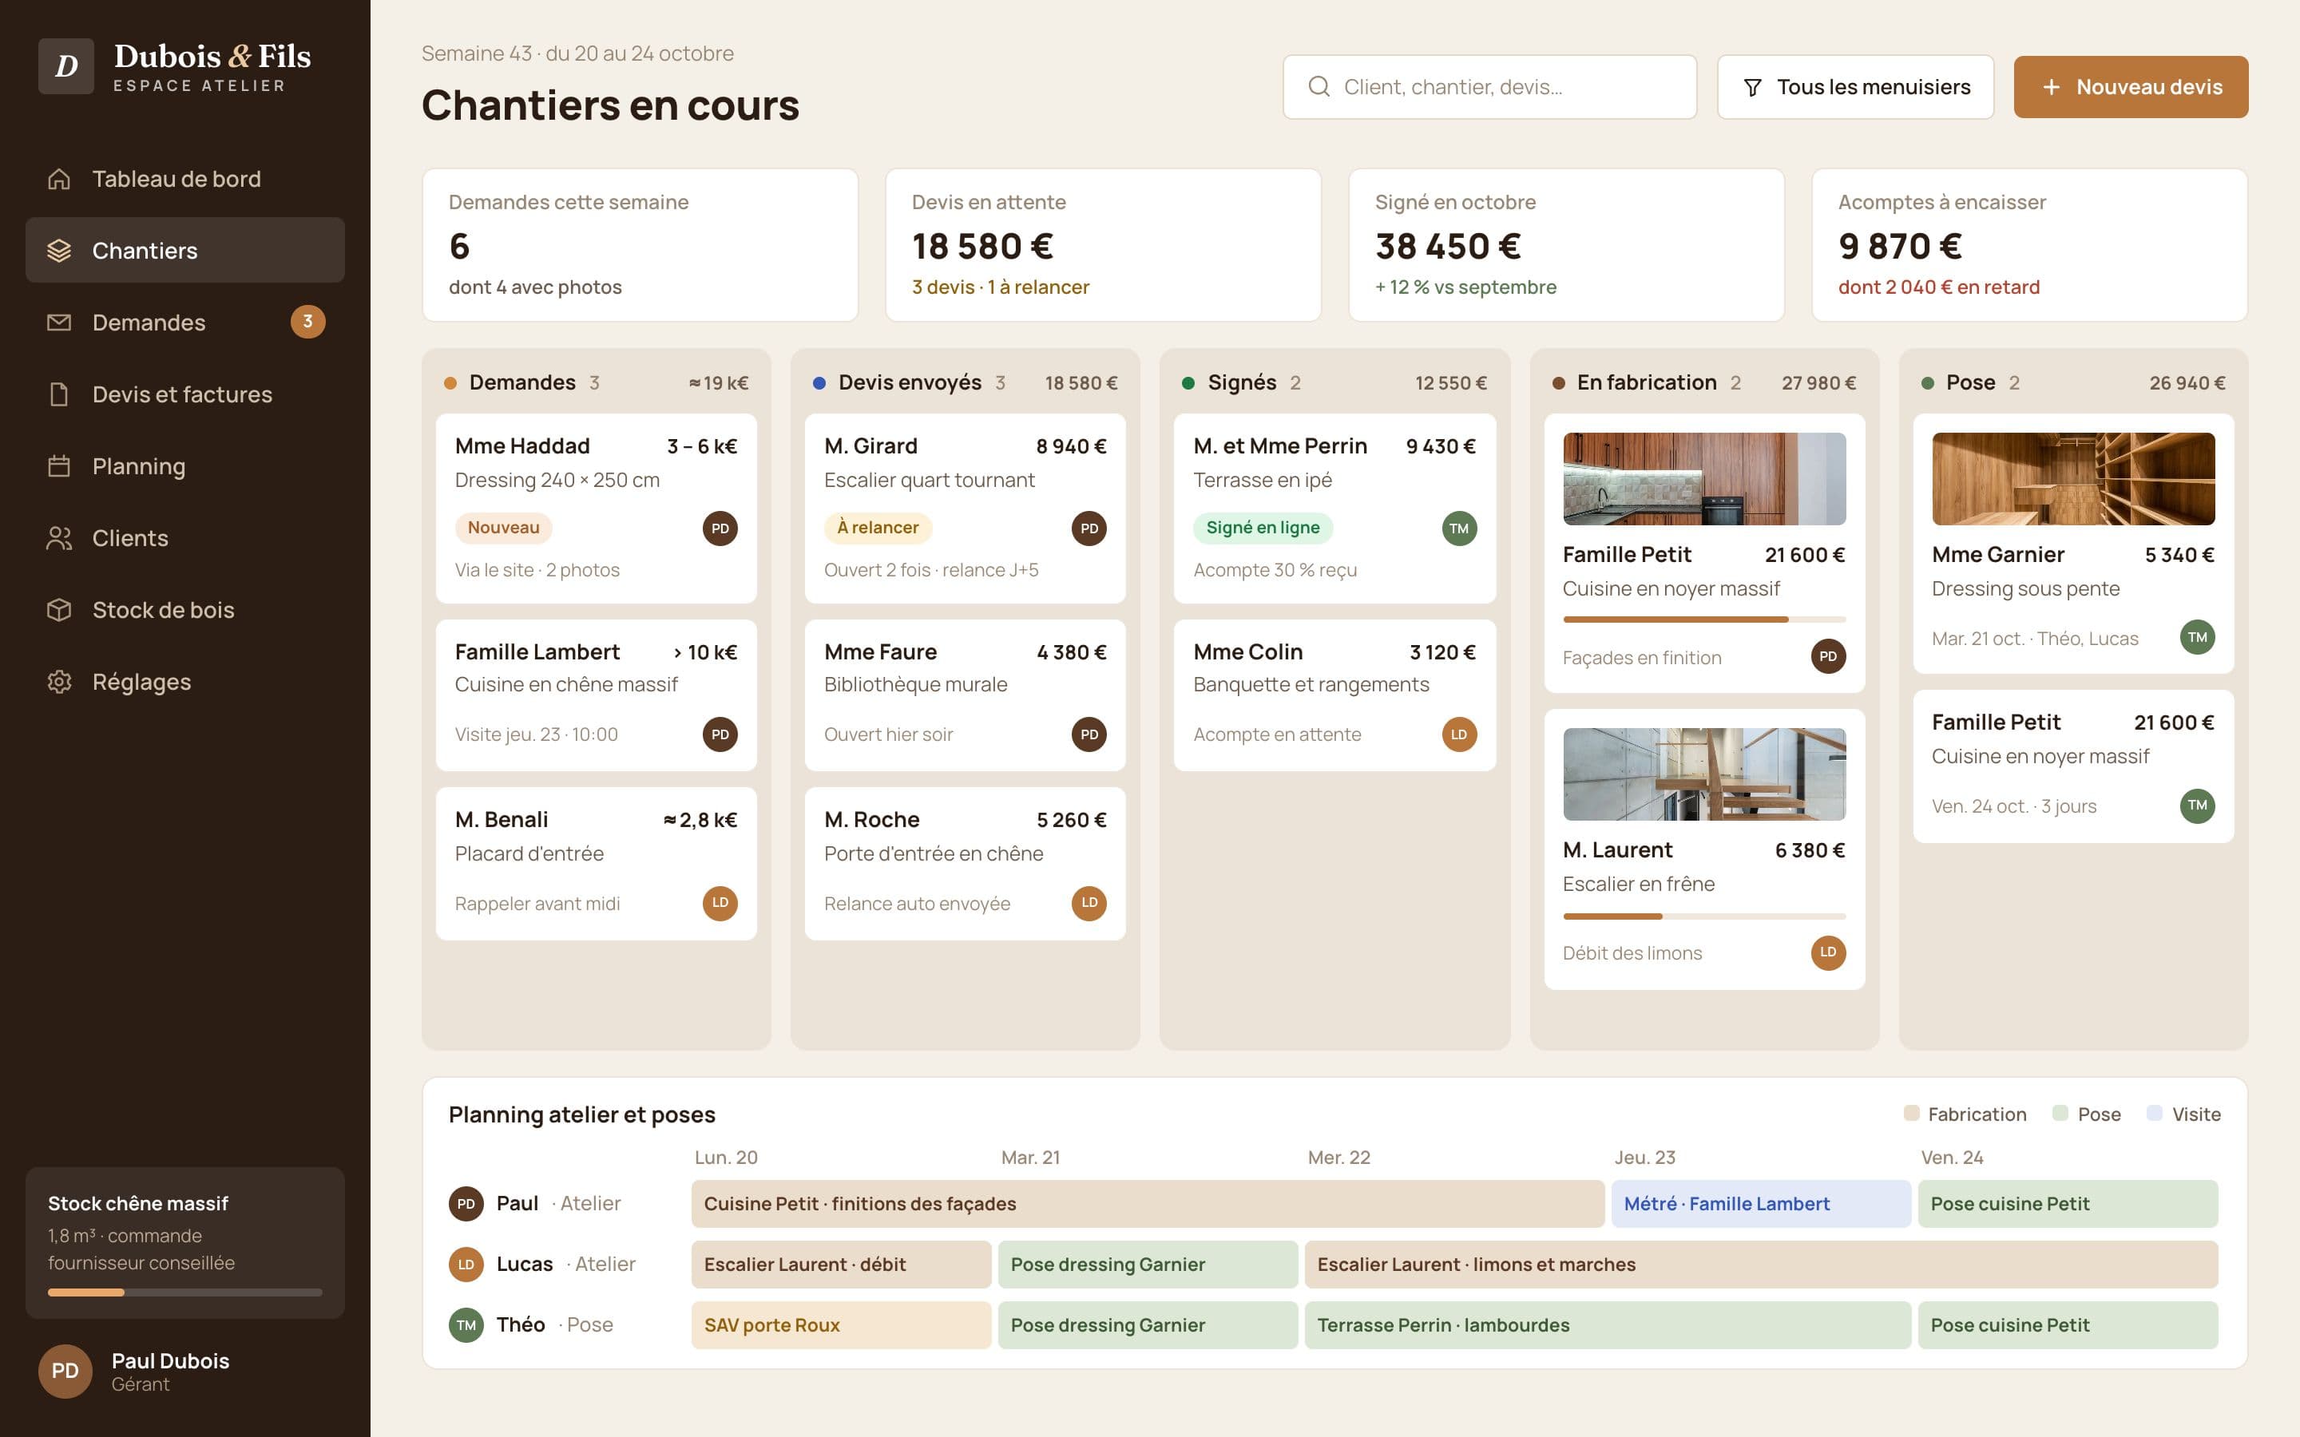Click LD avatar on M. Laurent card
The height and width of the screenshot is (1437, 2300).
(x=1828, y=952)
